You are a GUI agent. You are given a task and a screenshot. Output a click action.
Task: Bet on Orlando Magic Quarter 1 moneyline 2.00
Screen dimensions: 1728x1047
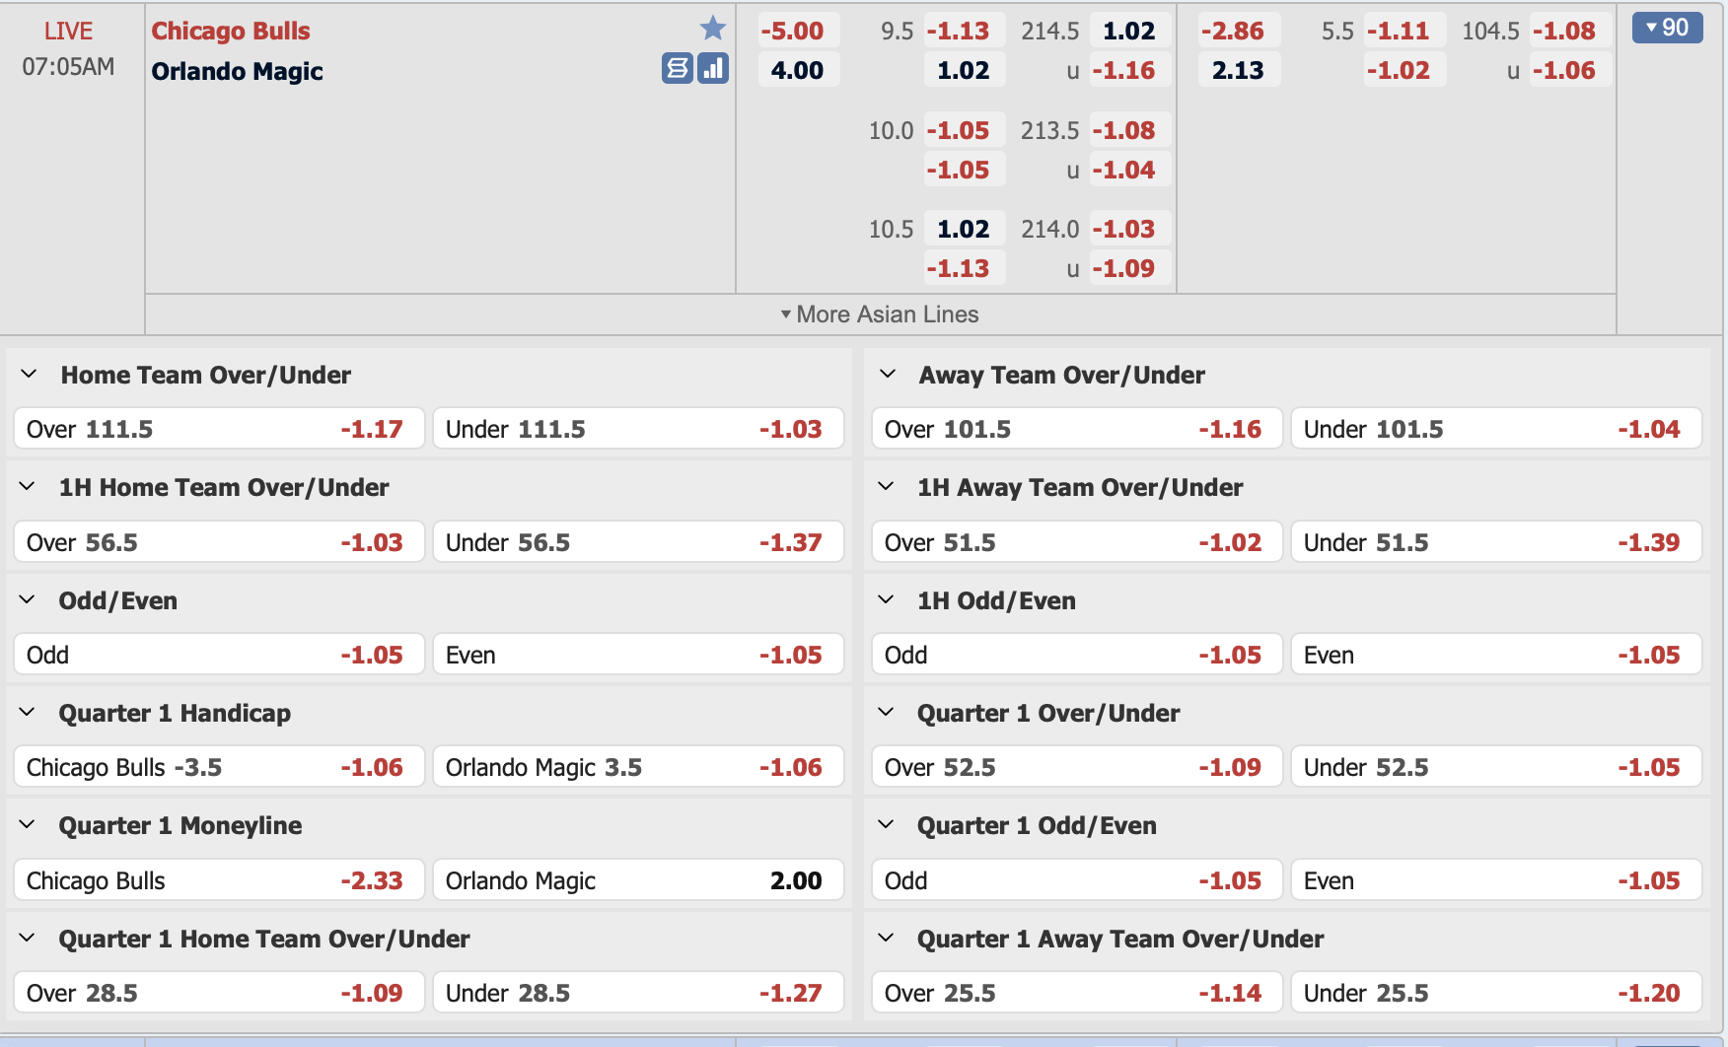(x=637, y=880)
